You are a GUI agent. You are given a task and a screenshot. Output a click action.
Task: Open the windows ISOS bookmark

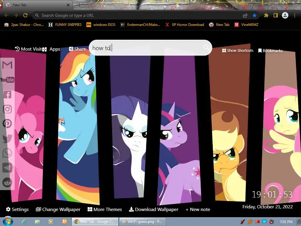tap(101, 25)
